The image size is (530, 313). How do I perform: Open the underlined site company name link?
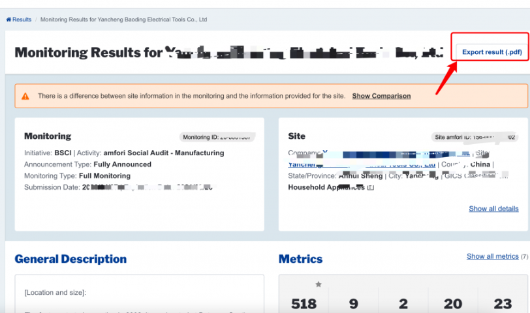(362, 165)
